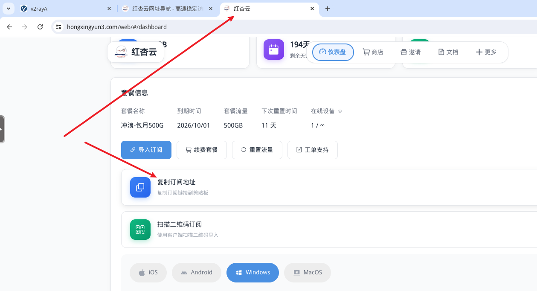537x291 pixels.
Task: Expand the browser tab search dropdown
Action: [x=9, y=9]
